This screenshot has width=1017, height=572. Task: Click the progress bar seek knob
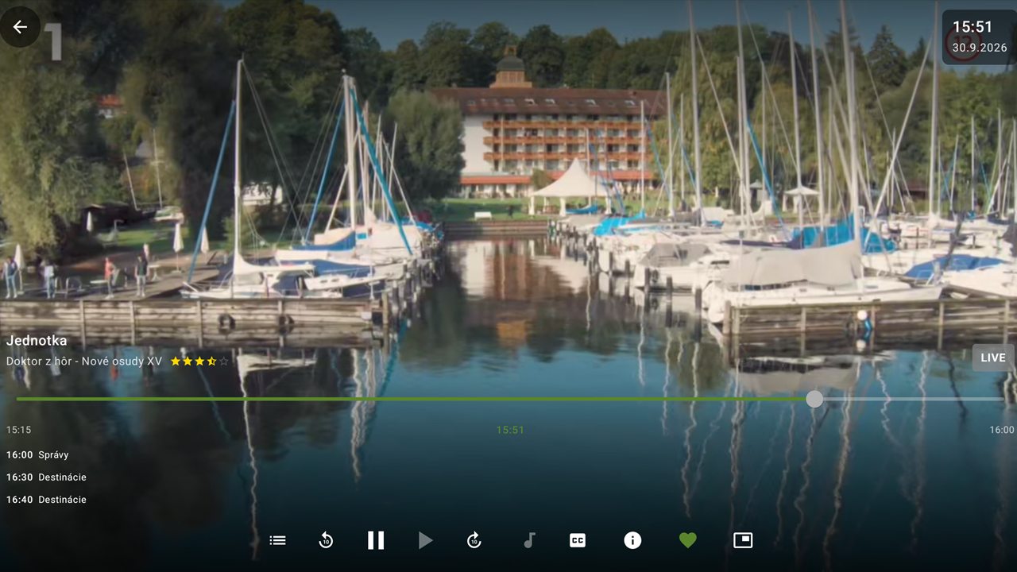(814, 399)
